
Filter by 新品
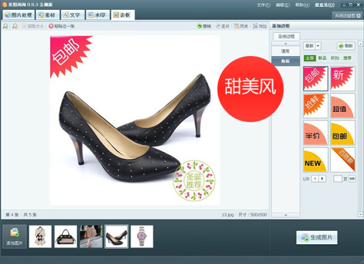(x=322, y=58)
